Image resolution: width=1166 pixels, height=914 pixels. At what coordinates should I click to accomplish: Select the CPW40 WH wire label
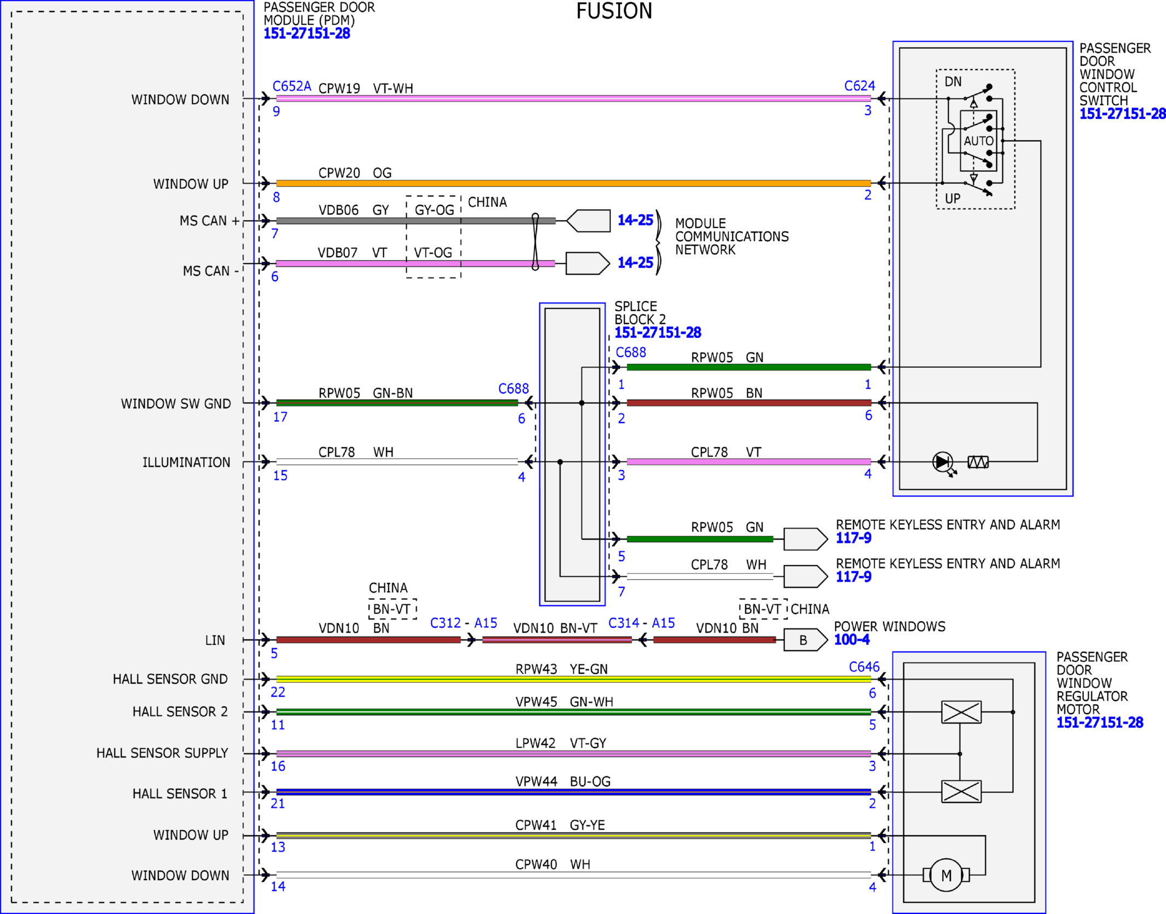click(553, 865)
